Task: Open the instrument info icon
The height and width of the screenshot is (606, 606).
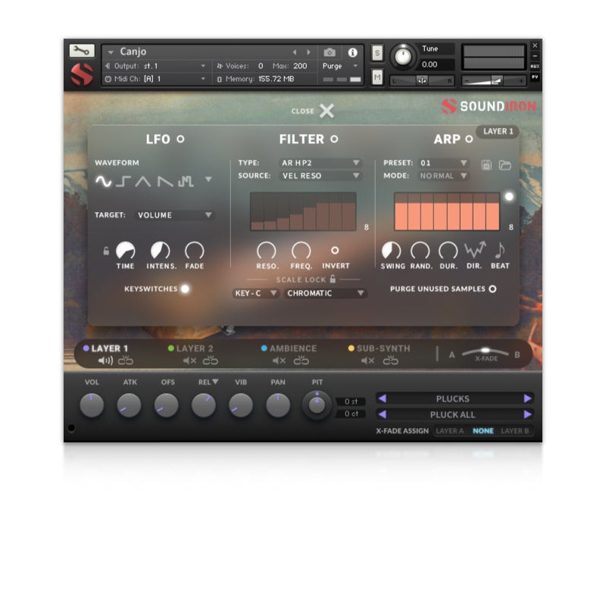Action: click(352, 52)
